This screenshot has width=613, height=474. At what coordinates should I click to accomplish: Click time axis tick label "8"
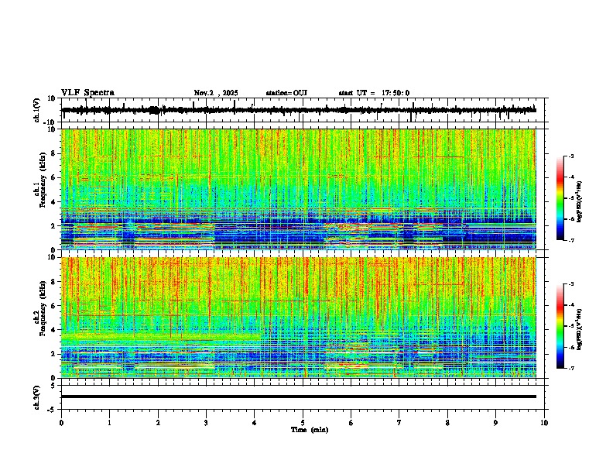pyautogui.click(x=447, y=423)
